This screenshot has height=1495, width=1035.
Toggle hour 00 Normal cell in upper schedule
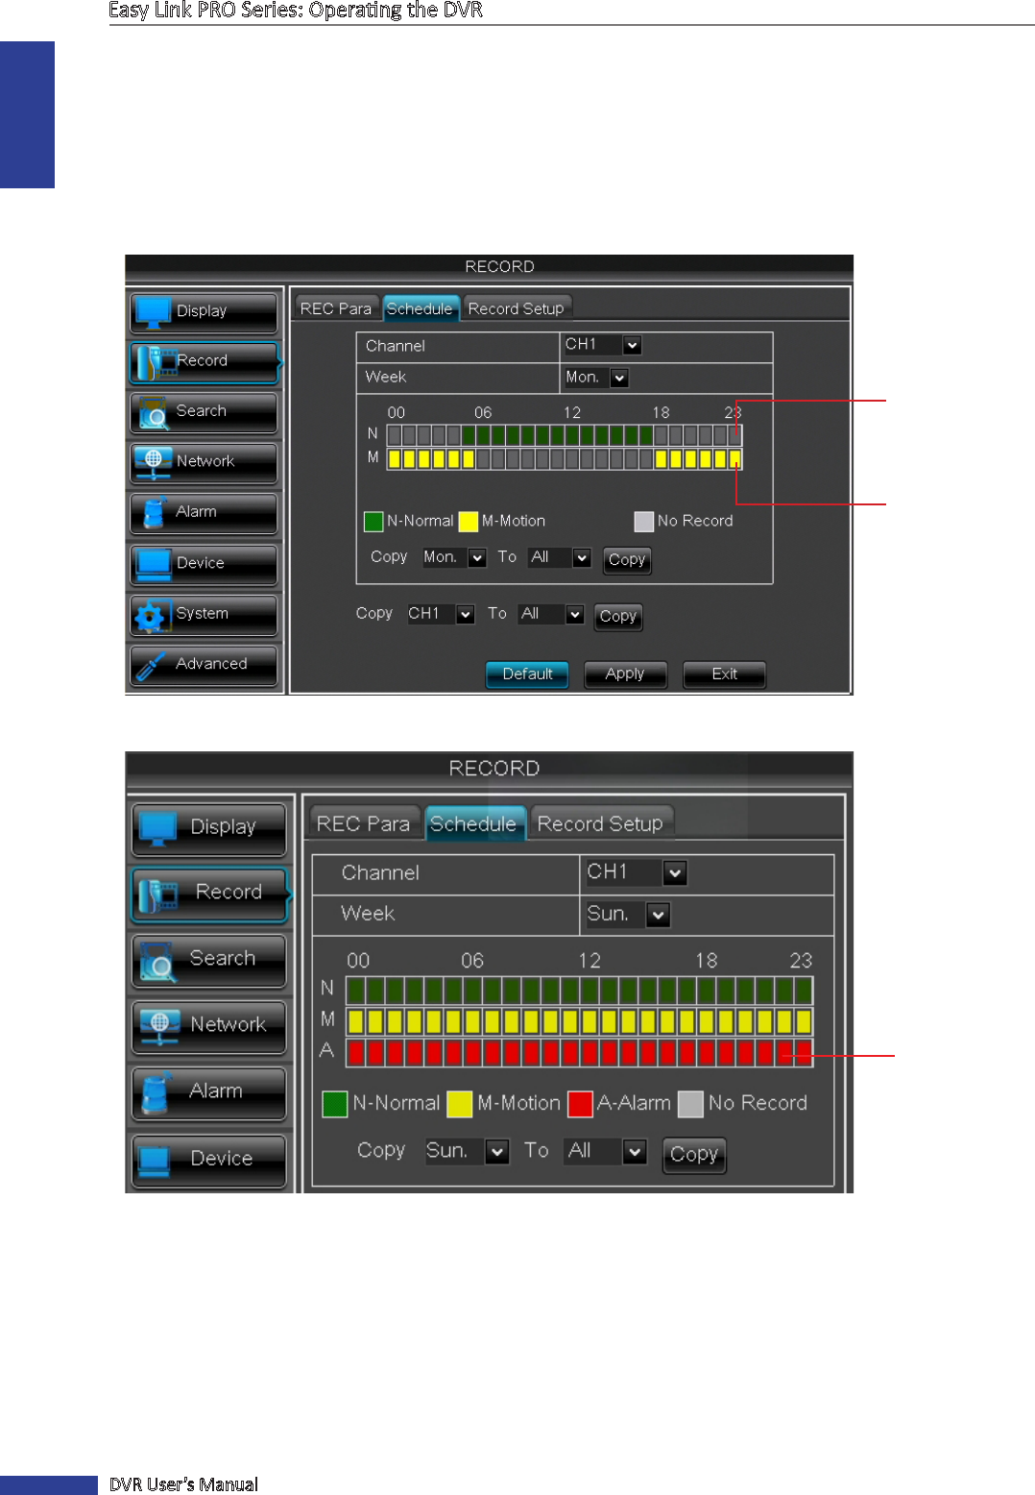tap(394, 435)
